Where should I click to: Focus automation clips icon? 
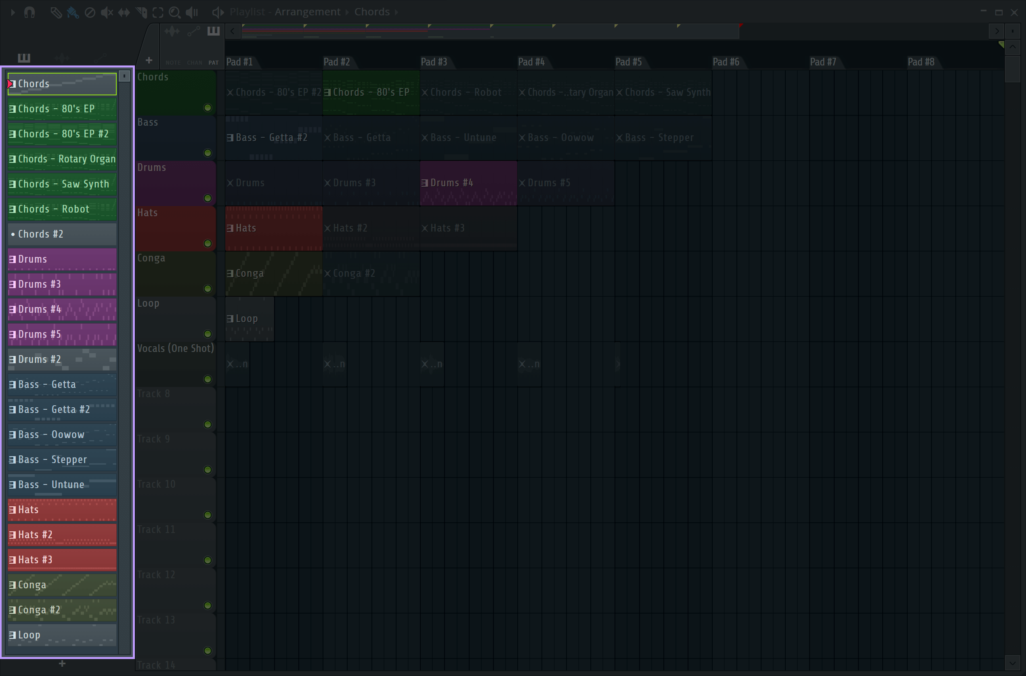[193, 31]
